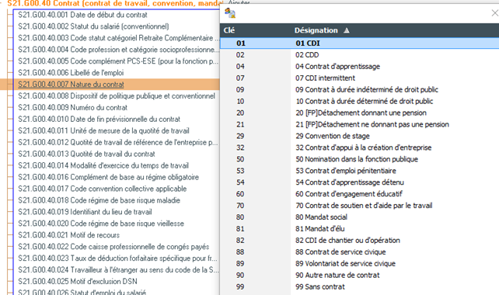Screen dimensions: 499x295
Task: Pick 32 Contrat d'appui à la création d'entreprise
Action: click(x=364, y=147)
